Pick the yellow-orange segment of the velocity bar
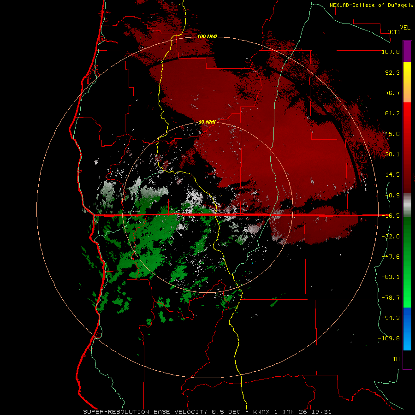This screenshot has height=415, width=415. [407, 82]
